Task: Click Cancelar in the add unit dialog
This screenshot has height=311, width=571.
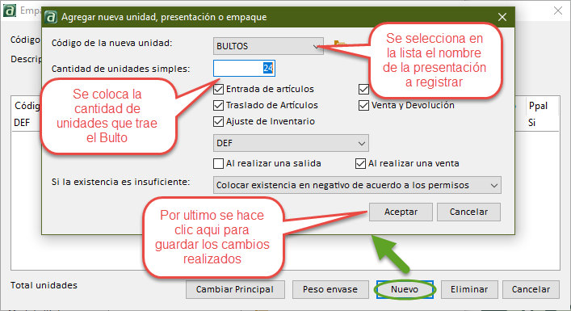Action: click(x=468, y=212)
